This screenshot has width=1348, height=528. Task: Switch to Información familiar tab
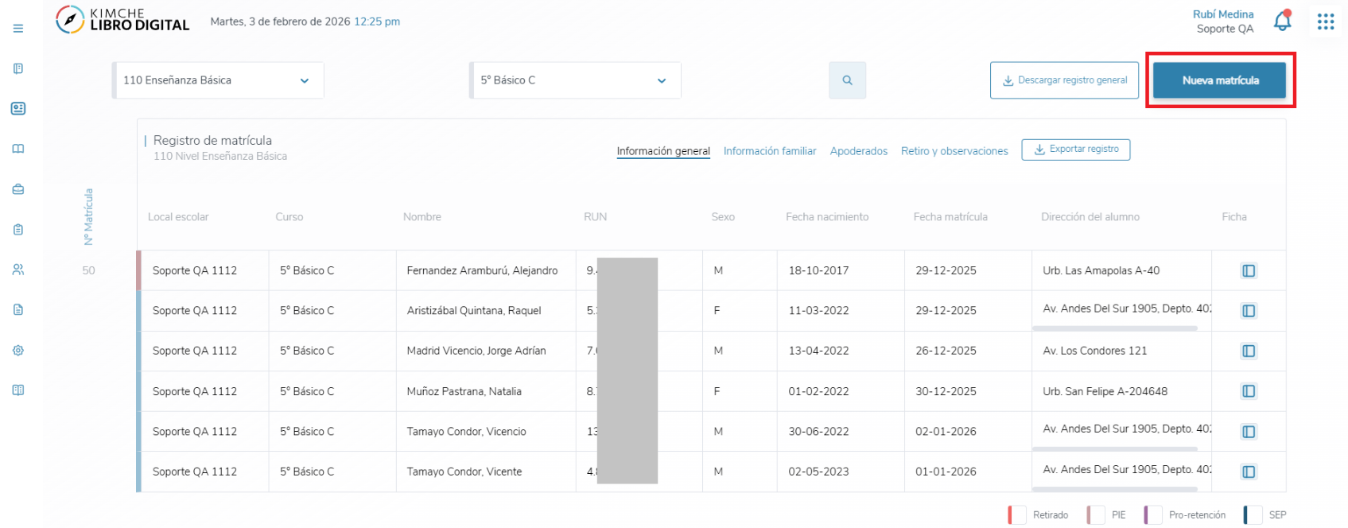[x=770, y=151]
